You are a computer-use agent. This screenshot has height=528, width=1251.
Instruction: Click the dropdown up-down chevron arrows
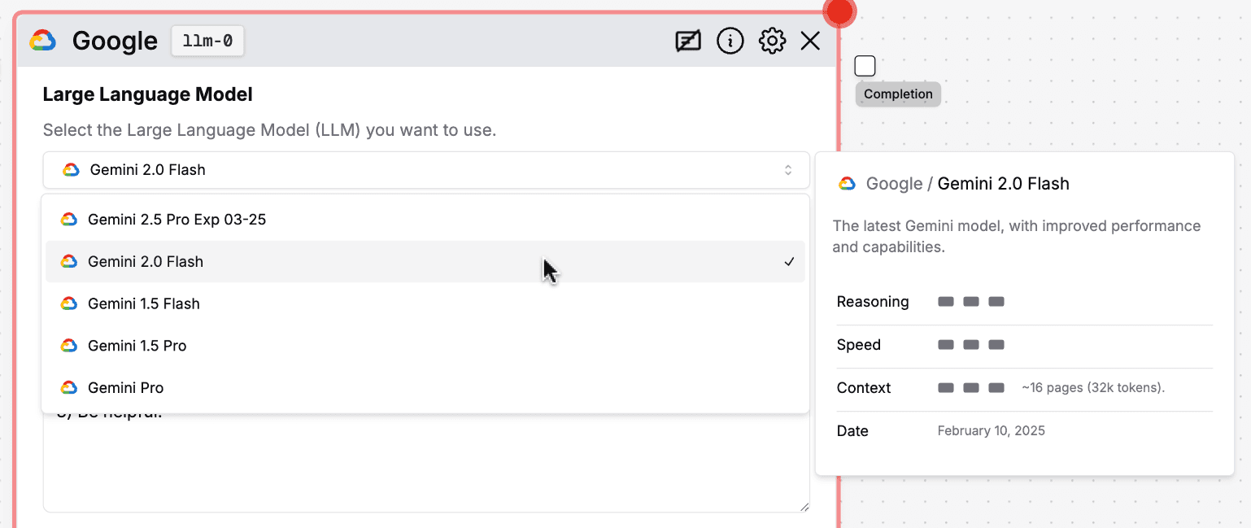(788, 170)
